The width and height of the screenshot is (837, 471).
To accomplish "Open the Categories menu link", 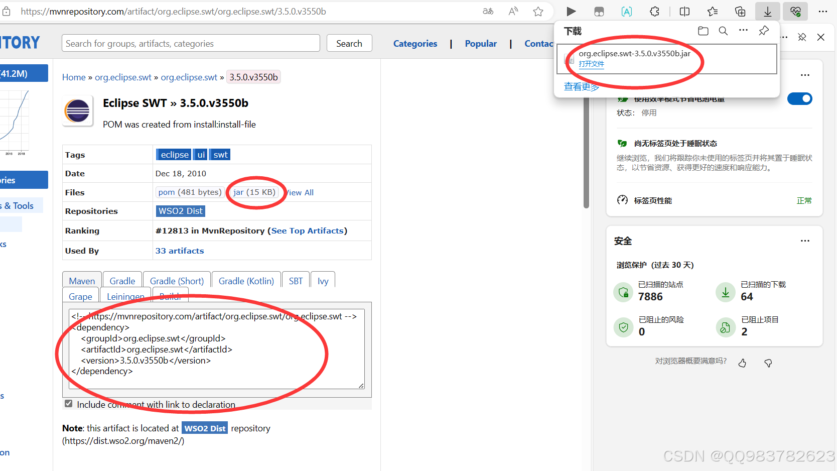I will (415, 44).
